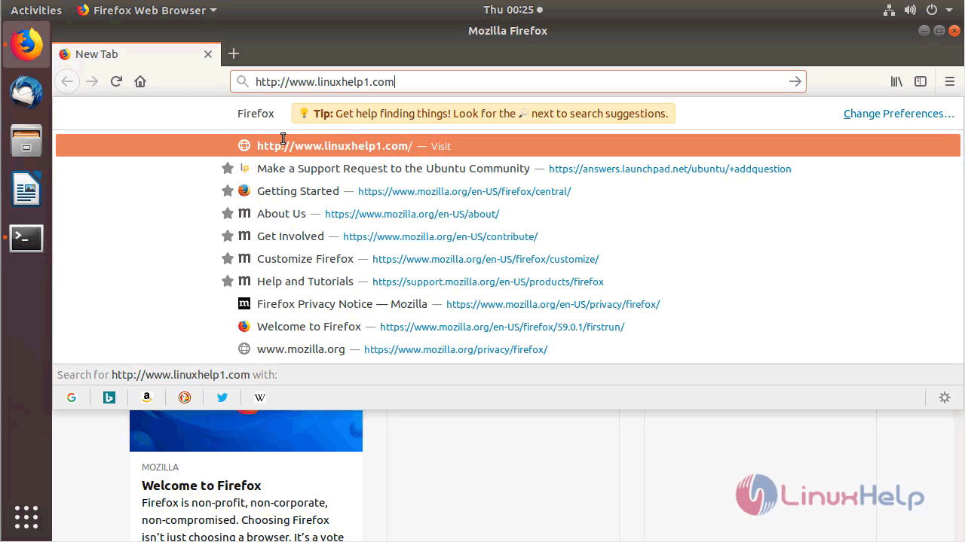The image size is (965, 542).
Task: Open the Welcome to Firefox Mozilla card
Action: [246, 476]
